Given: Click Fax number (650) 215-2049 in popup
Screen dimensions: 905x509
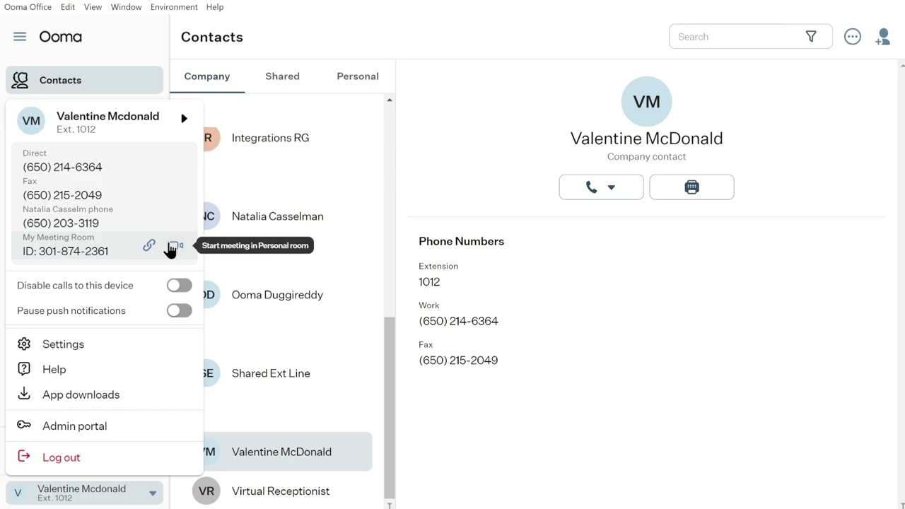Looking at the screenshot, I should point(62,195).
